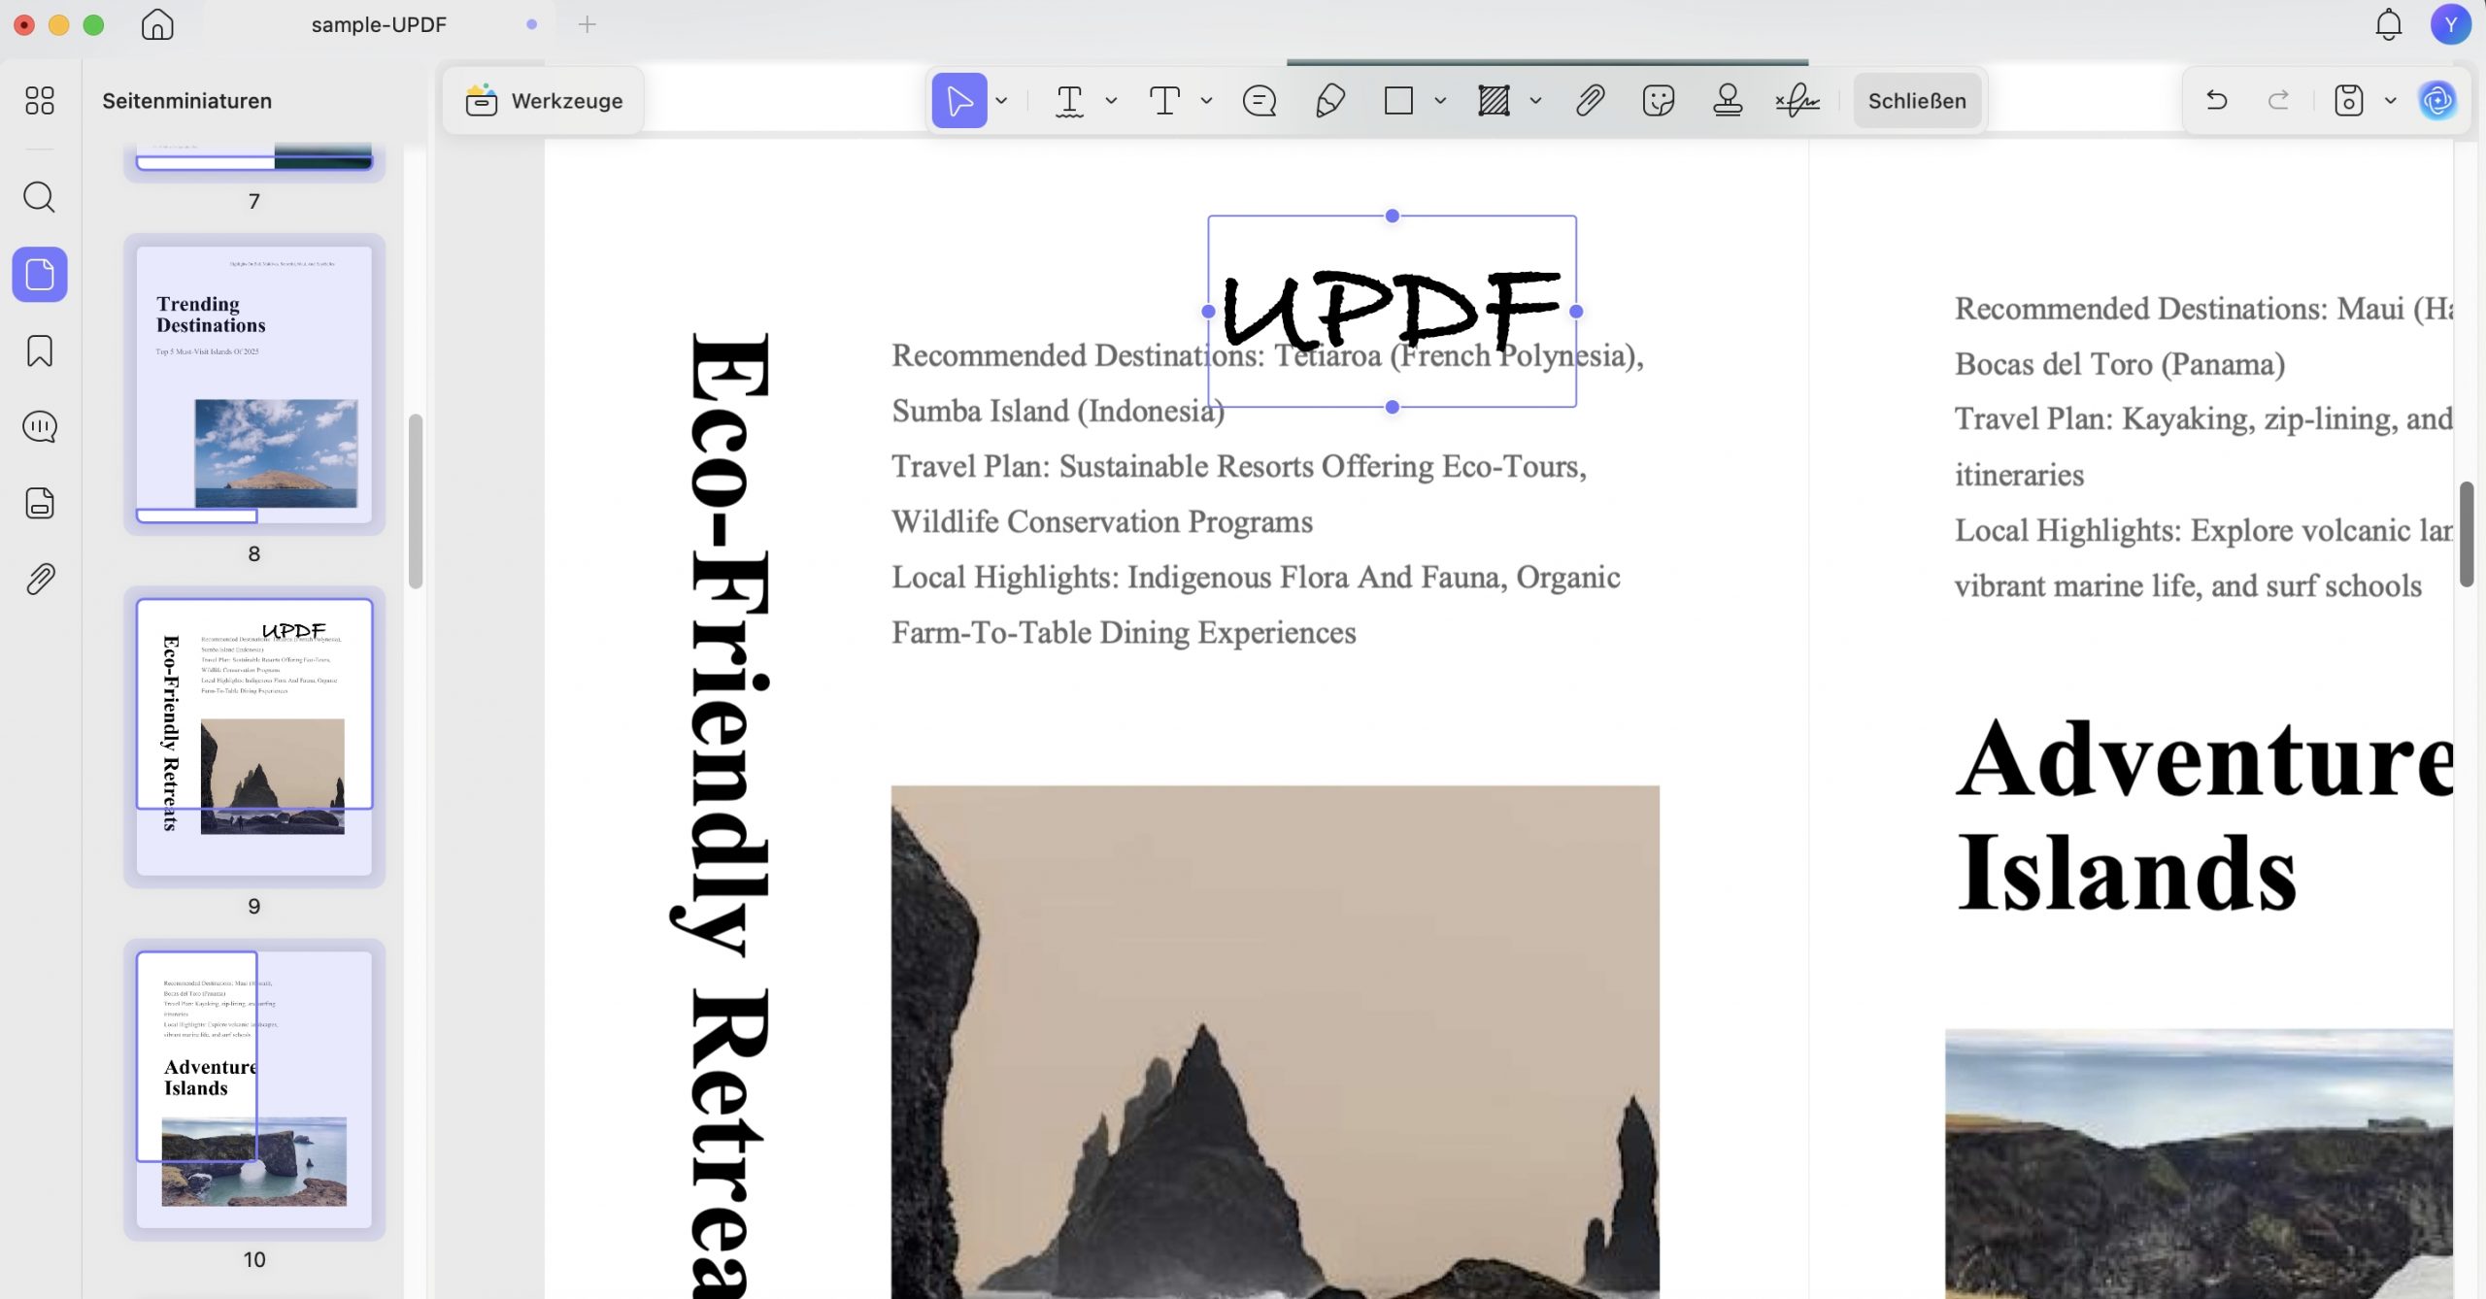Click the Seitenminiaturen panel title

(186, 100)
